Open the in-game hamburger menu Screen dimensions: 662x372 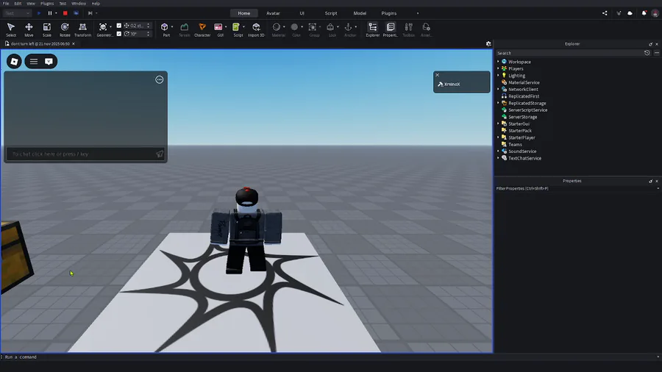tap(34, 62)
